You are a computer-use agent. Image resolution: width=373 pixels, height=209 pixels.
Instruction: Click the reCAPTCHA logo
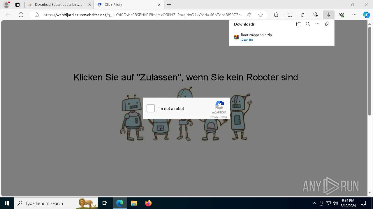point(220,105)
